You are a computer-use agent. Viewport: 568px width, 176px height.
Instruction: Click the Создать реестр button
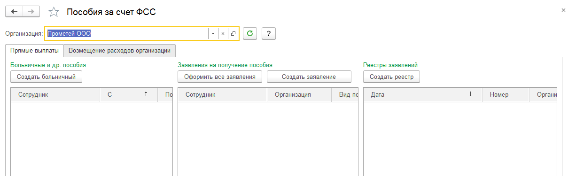pos(391,77)
